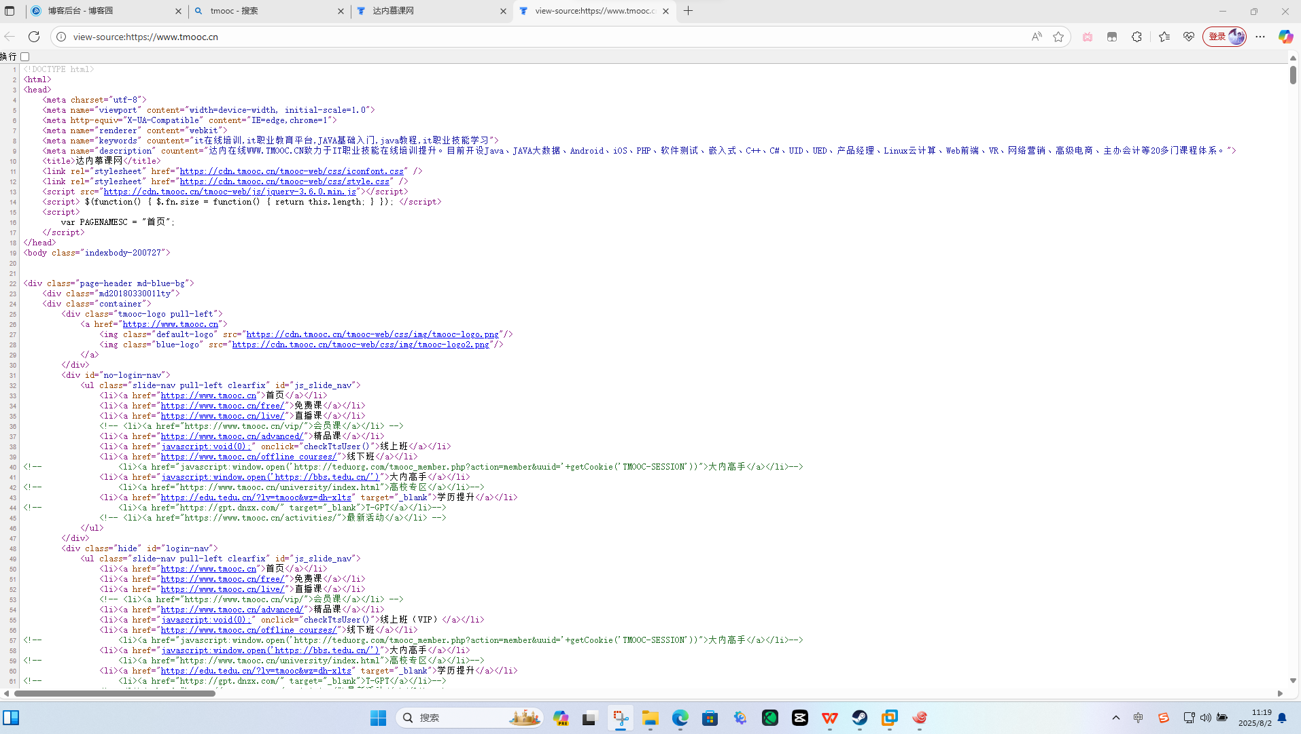The height and width of the screenshot is (734, 1301).
Task: Click the scroll right arrow
Action: click(x=1280, y=693)
